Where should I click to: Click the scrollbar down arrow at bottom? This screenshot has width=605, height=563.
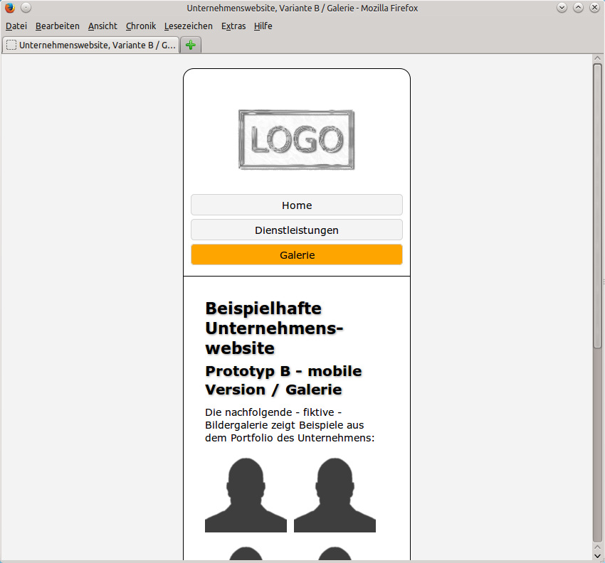(x=597, y=556)
